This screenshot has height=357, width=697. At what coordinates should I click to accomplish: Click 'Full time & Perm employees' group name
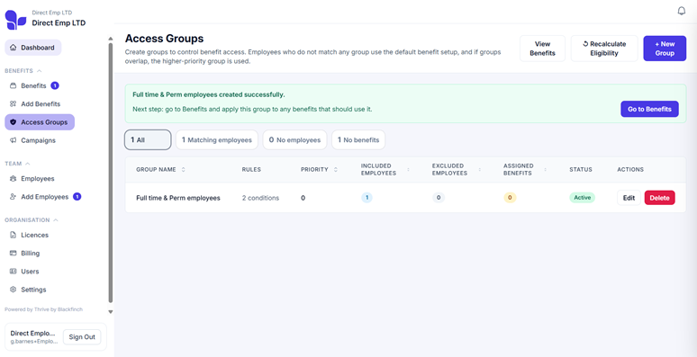pyautogui.click(x=177, y=198)
